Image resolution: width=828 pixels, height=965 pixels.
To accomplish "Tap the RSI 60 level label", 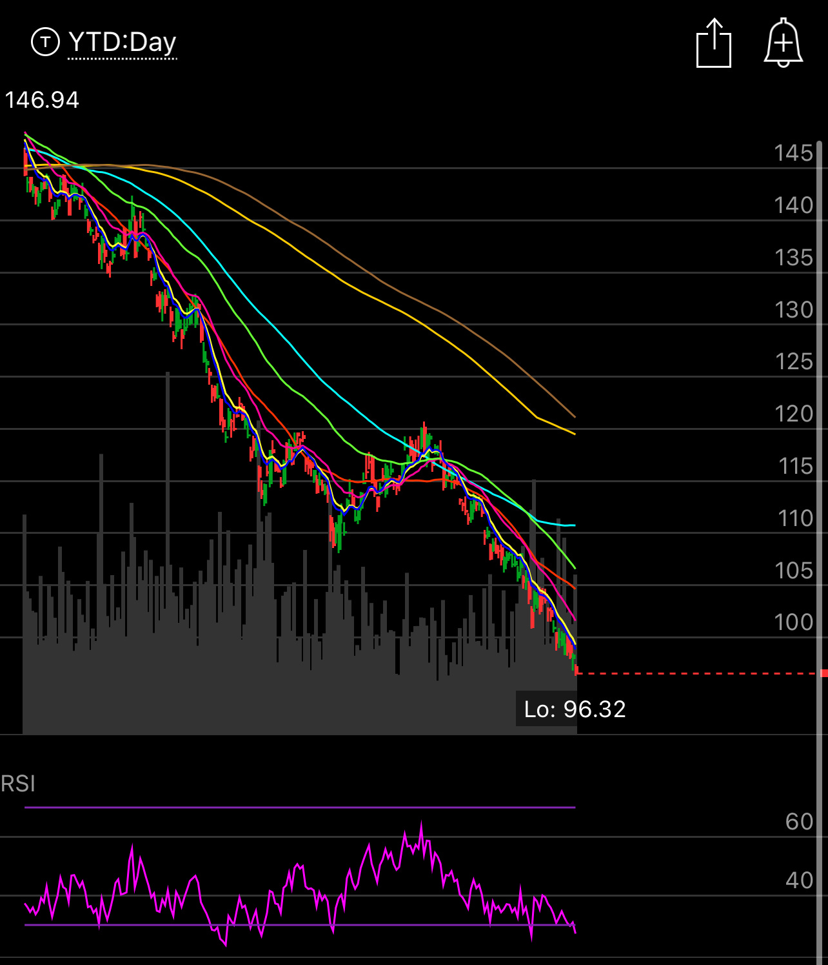I will coord(799,822).
